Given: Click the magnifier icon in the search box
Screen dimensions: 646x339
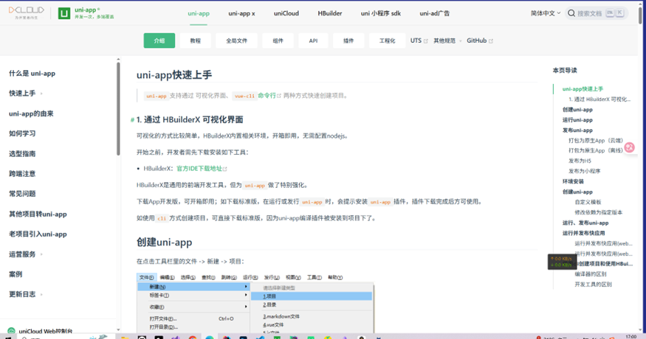Looking at the screenshot, I should (571, 13).
